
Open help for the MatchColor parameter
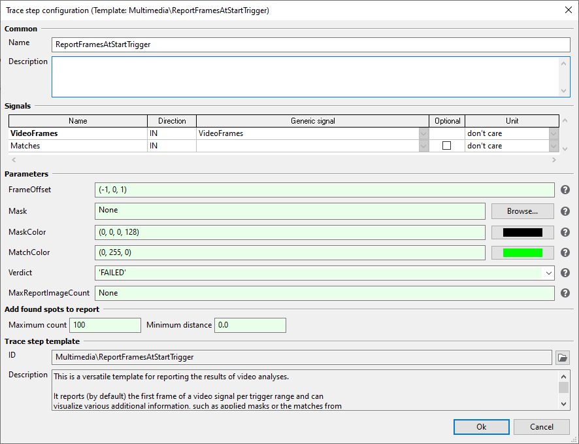[565, 252]
